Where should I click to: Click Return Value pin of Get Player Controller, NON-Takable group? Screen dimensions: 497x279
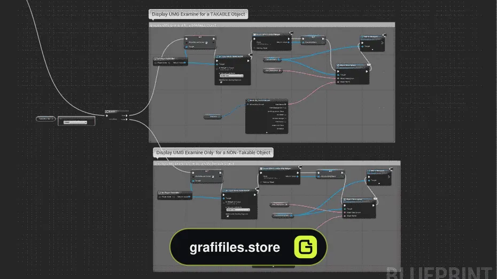190,197
